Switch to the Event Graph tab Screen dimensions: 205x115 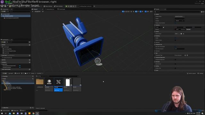pos(61,9)
